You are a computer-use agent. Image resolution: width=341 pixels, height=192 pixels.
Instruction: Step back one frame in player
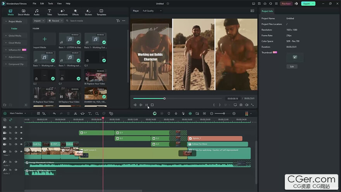click(x=135, y=105)
